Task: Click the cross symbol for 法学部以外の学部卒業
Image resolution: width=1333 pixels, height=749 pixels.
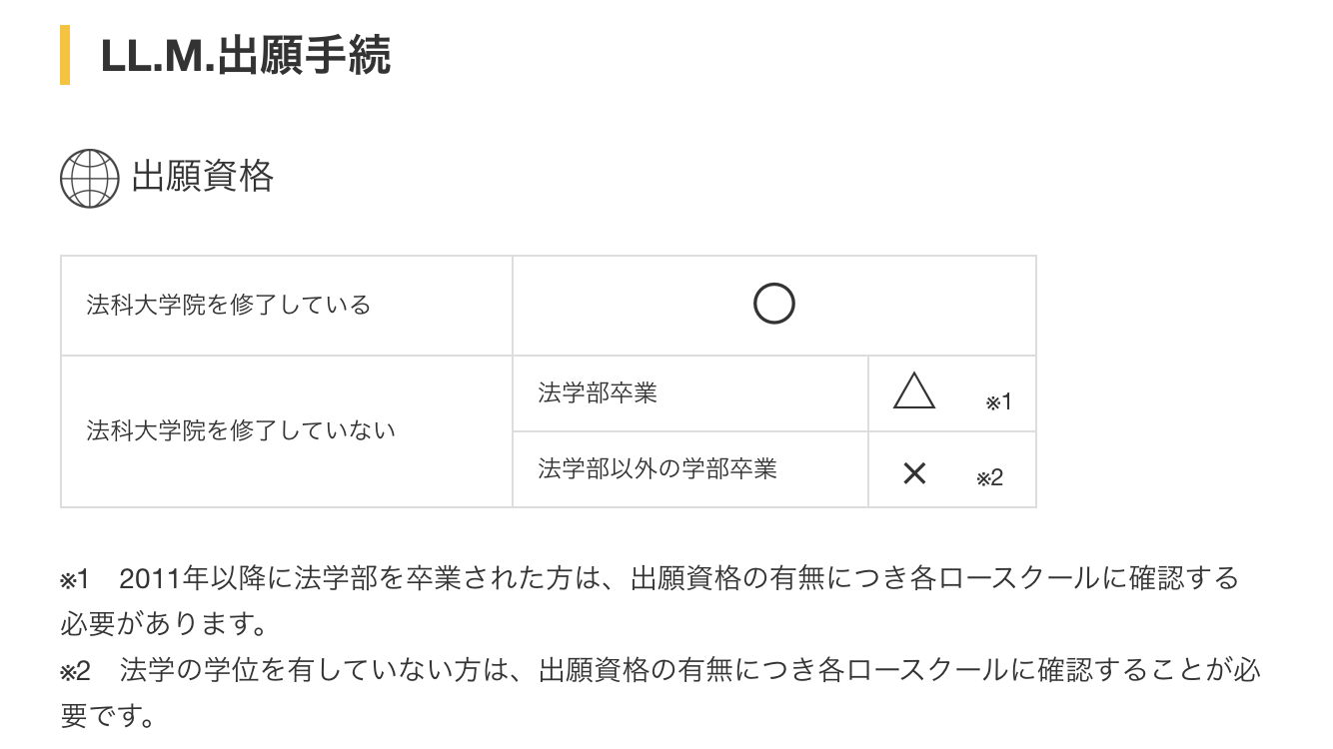Action: tap(914, 473)
